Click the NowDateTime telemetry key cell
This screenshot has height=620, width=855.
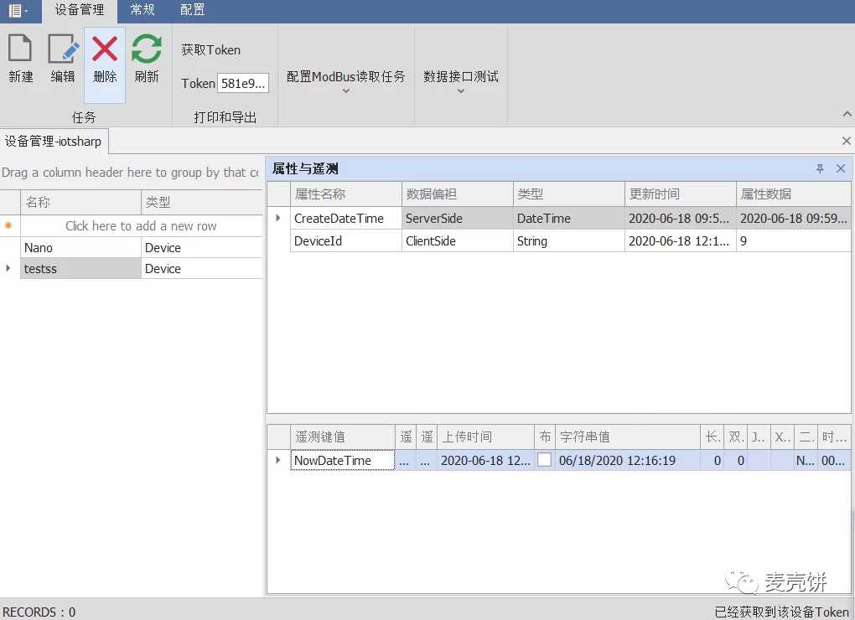343,460
